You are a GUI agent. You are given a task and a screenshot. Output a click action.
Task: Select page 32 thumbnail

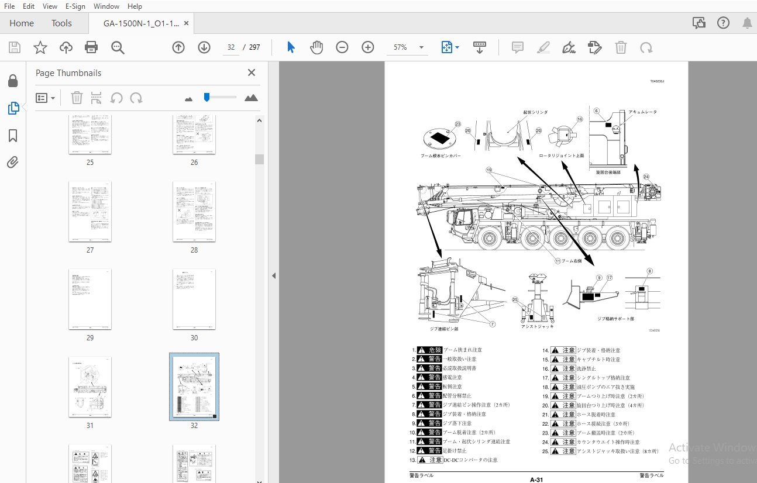194,387
